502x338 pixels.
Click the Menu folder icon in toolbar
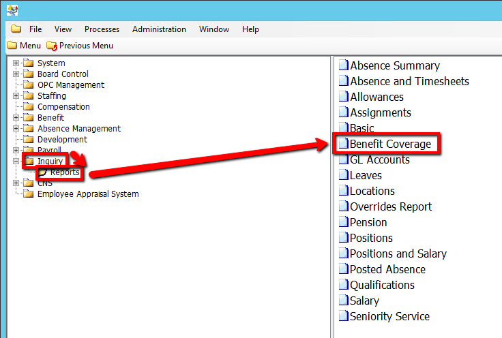coord(12,46)
